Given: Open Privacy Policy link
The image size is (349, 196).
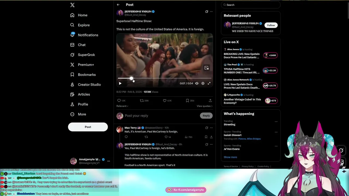Looking at the screenshot, I should (x=248, y=167).
